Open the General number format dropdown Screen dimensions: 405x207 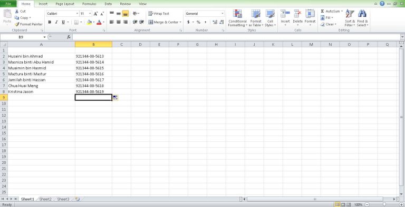click(223, 13)
